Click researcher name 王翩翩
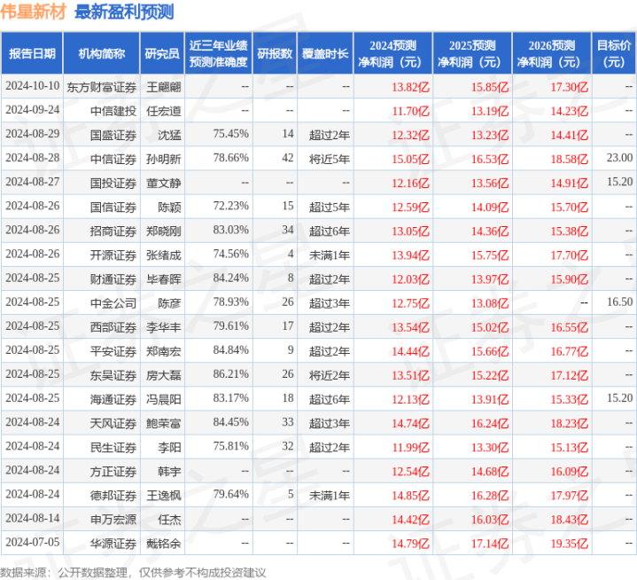637x580 pixels. [x=164, y=87]
